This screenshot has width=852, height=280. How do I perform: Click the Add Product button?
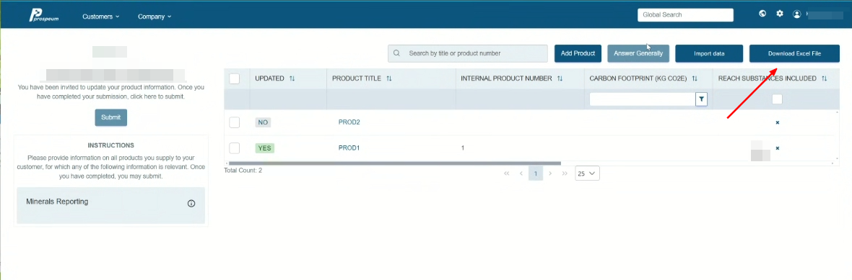pyautogui.click(x=578, y=53)
